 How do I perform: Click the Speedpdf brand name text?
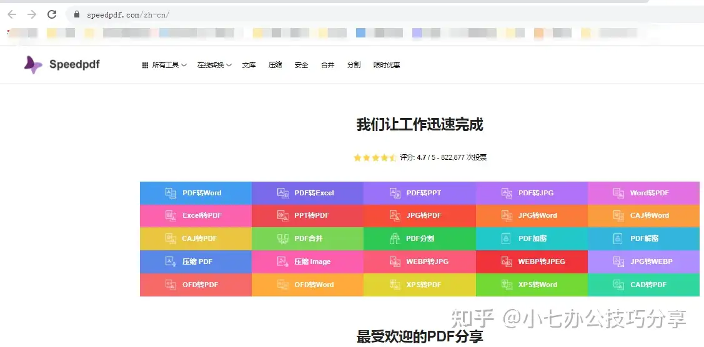pos(74,64)
